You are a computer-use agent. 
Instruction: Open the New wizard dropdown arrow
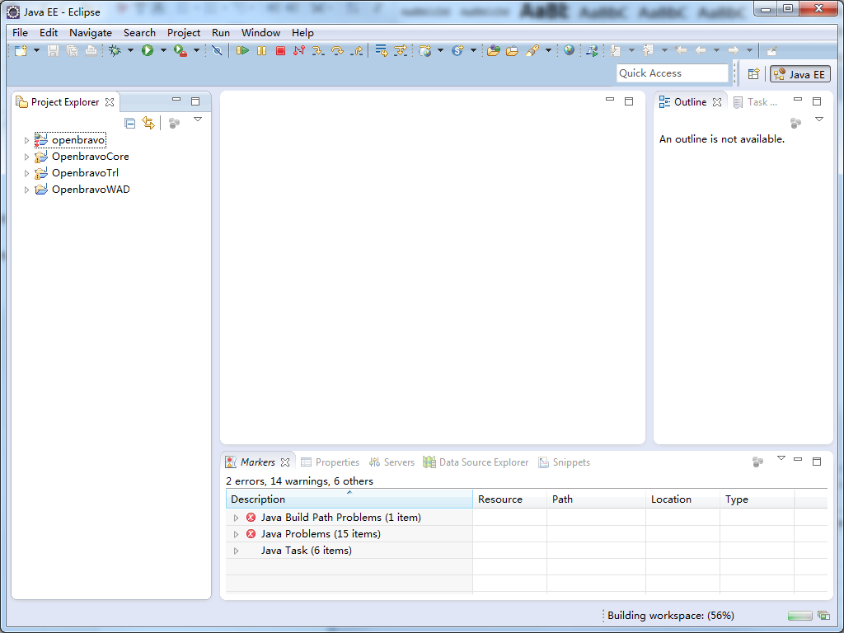(36, 50)
